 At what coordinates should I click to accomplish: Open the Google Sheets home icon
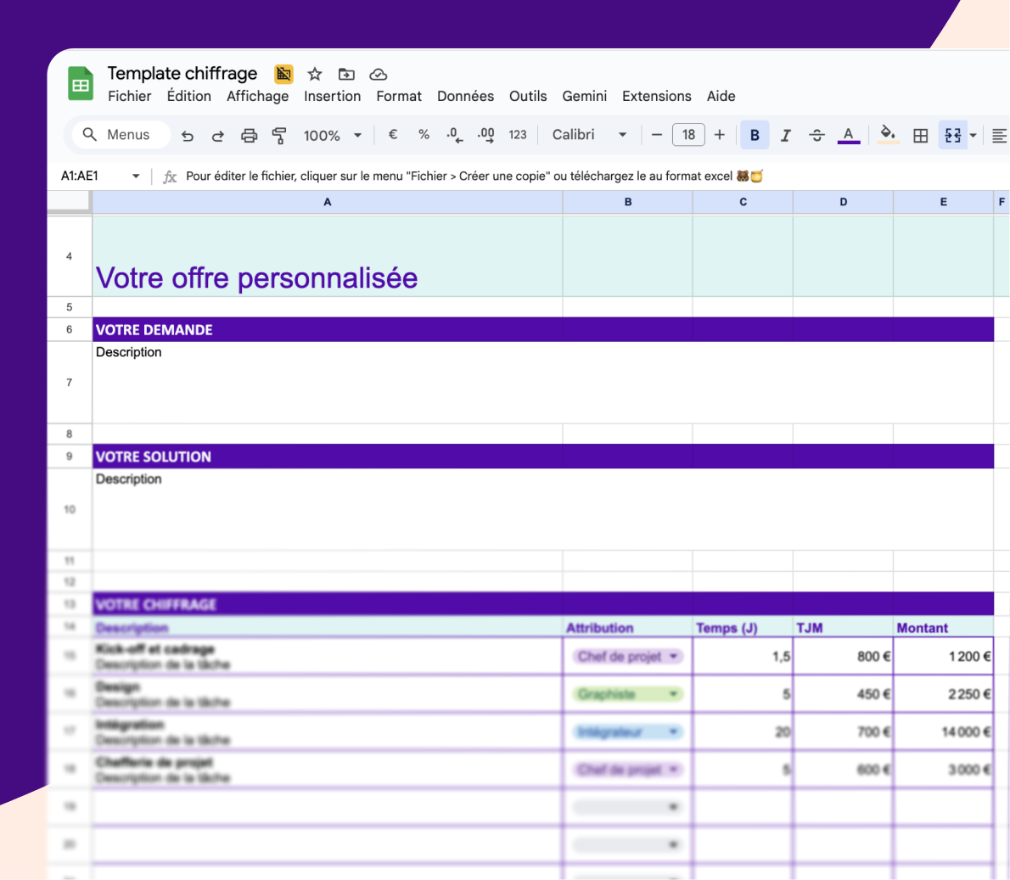coord(81,84)
